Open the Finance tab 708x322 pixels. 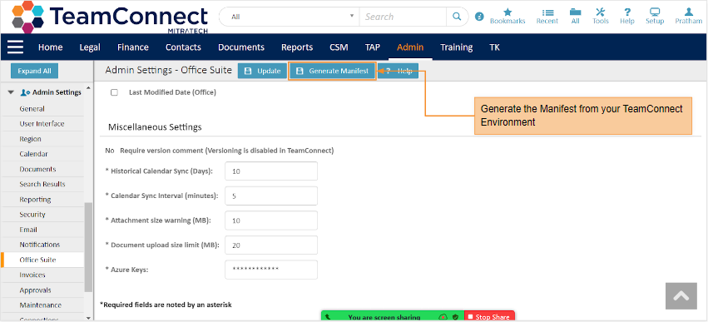(x=133, y=47)
